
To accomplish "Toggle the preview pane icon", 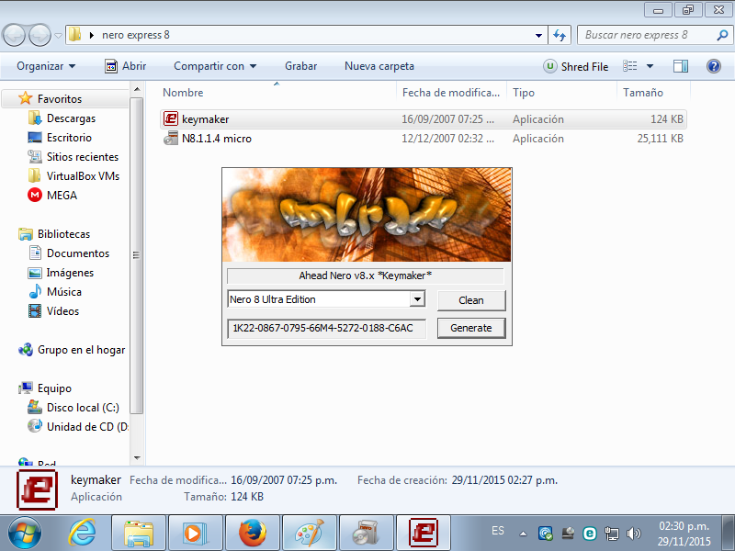I will coord(681,66).
